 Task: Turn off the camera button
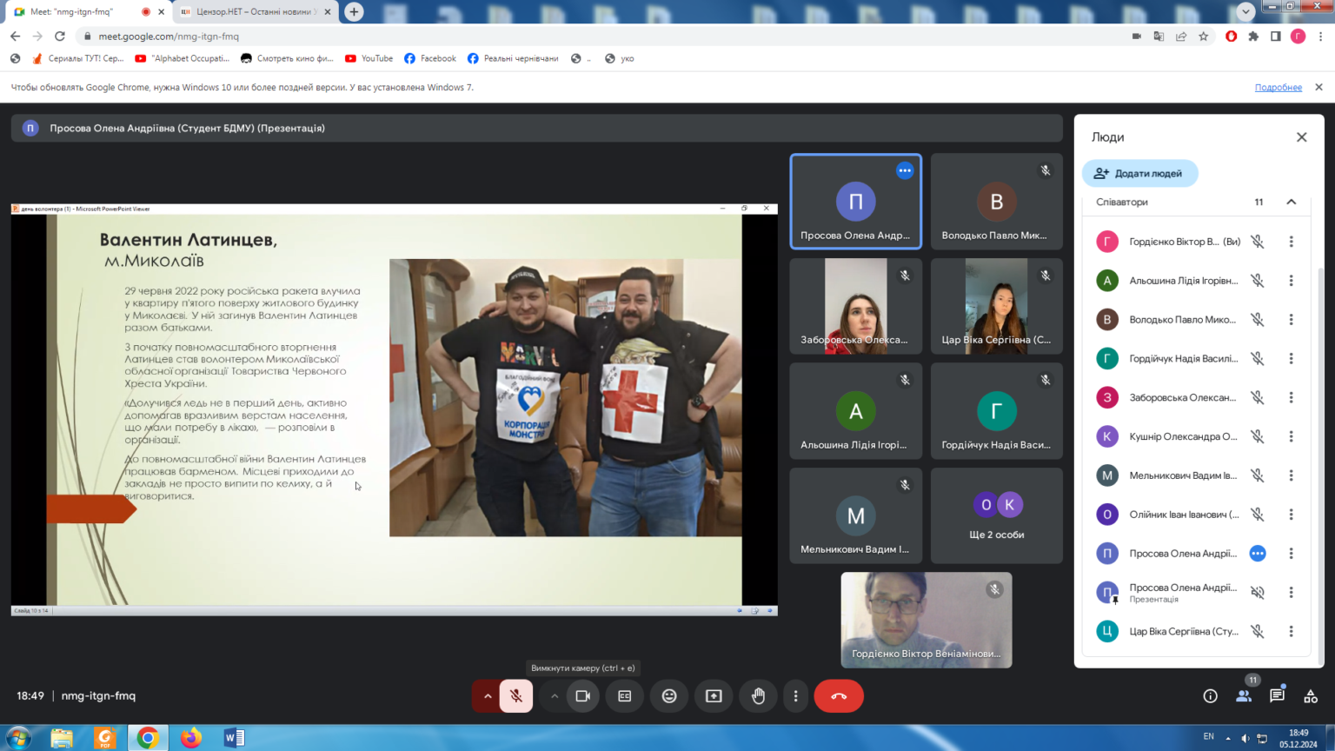pos(583,696)
